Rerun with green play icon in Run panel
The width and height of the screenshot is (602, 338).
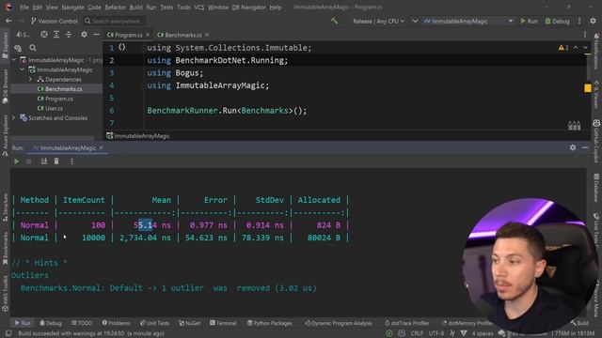[17, 161]
